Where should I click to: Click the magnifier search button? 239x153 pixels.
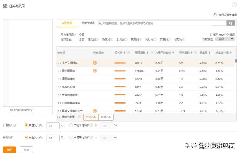(231, 23)
